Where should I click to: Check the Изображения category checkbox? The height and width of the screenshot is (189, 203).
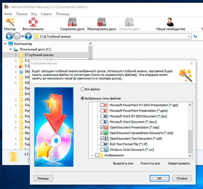97,155
